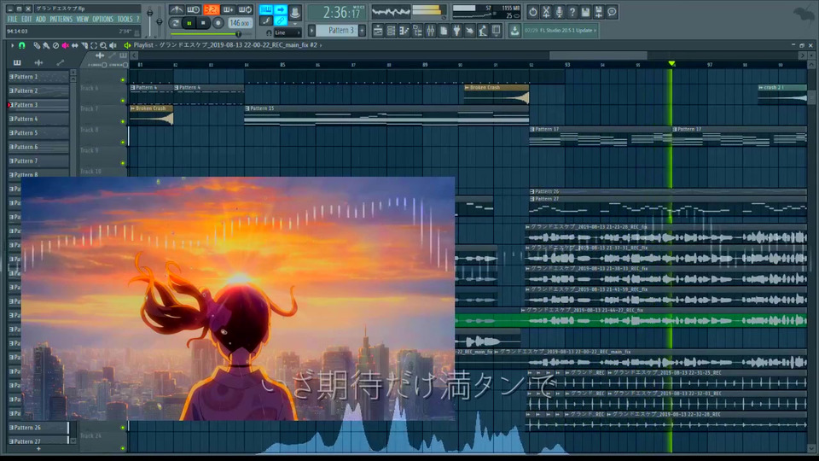819x461 pixels.
Task: Open the audio editor scissors icon
Action: pyautogui.click(x=546, y=11)
